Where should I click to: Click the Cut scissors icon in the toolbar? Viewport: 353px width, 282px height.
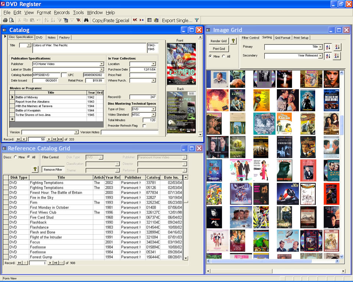click(x=19, y=20)
